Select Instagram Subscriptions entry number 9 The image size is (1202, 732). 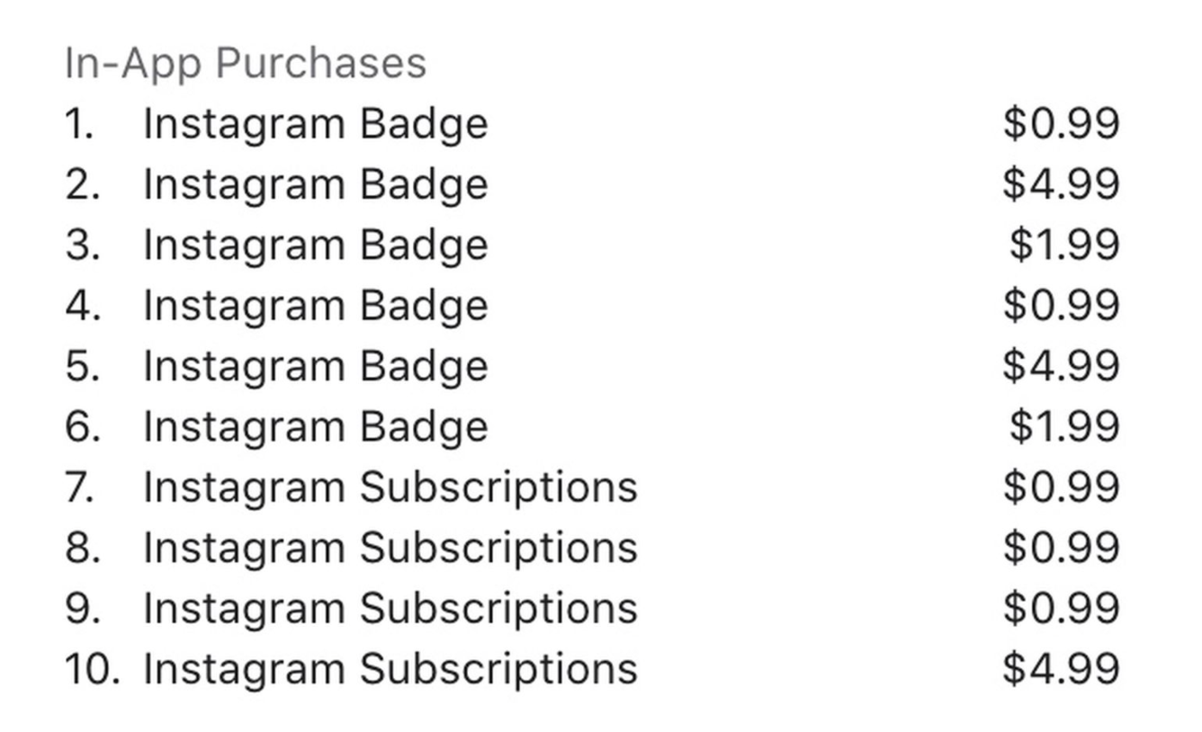390,608
